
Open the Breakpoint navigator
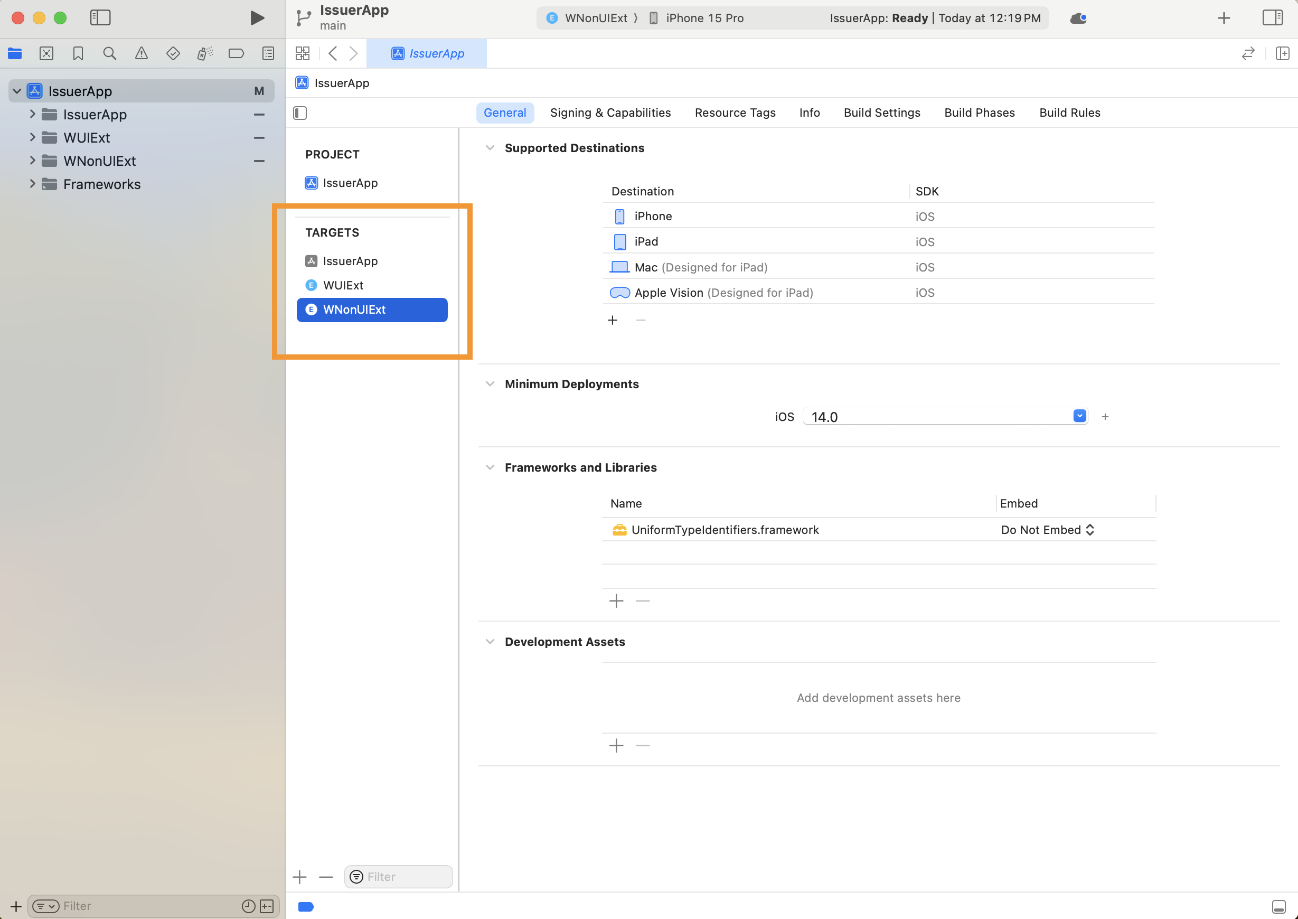tap(236, 54)
